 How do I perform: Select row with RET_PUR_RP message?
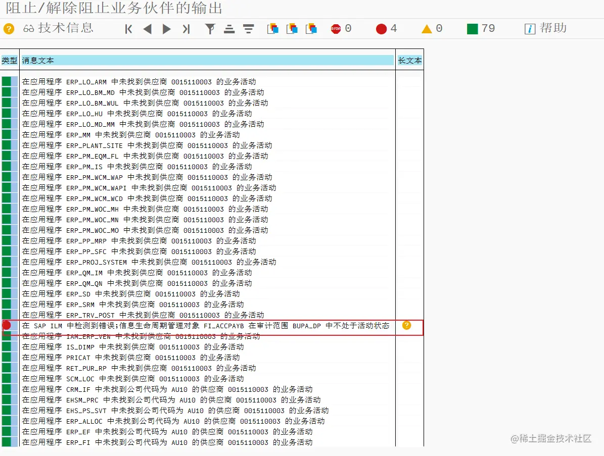139,368
